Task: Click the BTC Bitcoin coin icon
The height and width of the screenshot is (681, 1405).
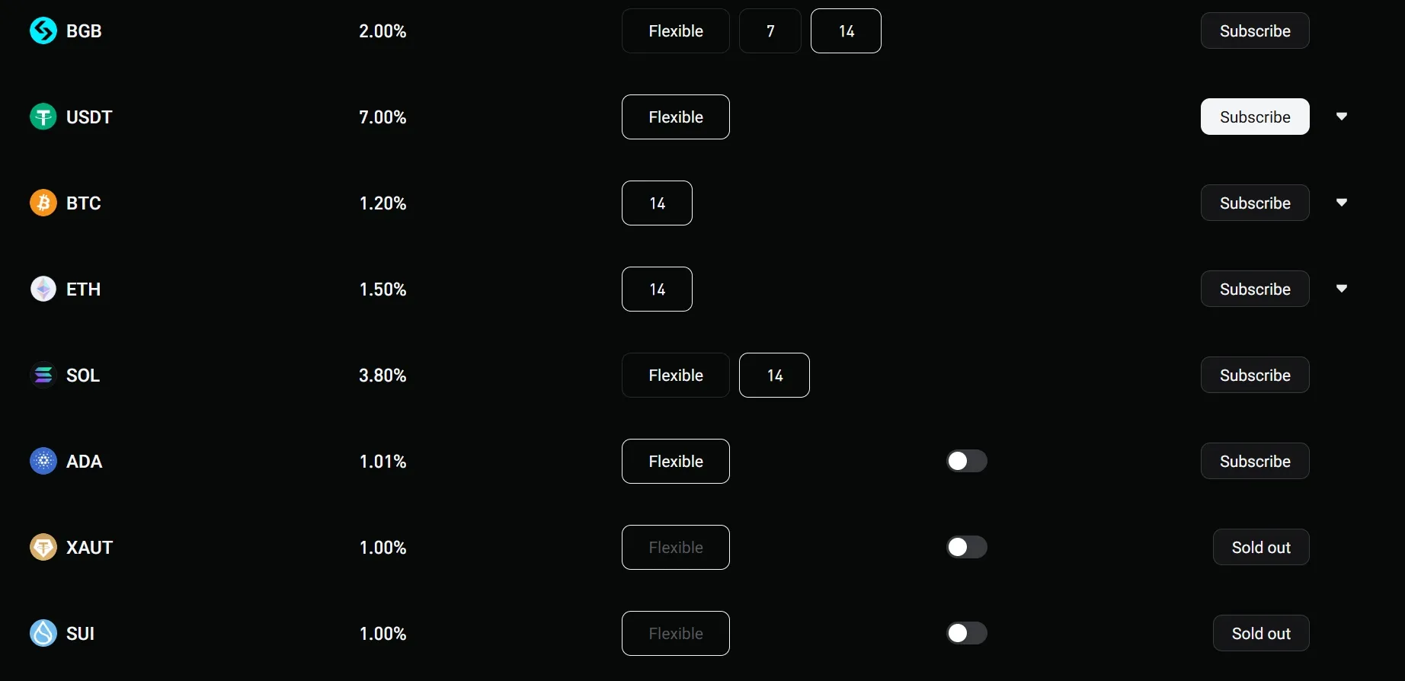Action: (43, 203)
